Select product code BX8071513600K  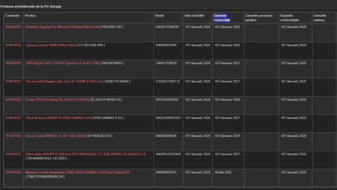(x=117, y=81)
